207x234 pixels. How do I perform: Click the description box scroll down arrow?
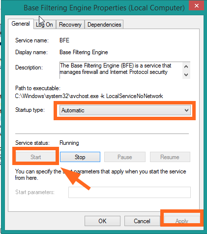tap(186, 75)
